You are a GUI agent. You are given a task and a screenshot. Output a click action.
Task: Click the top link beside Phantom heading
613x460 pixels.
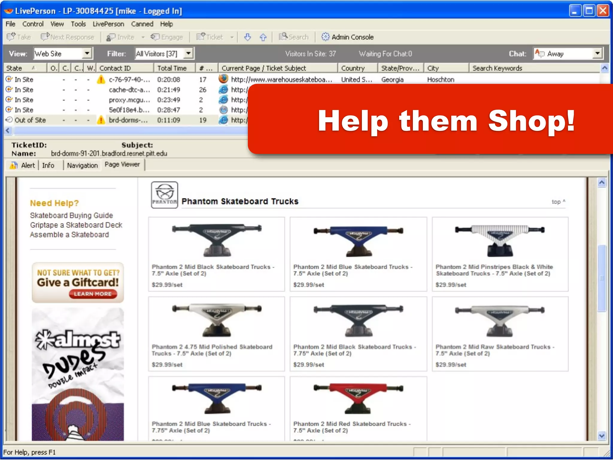pos(558,202)
